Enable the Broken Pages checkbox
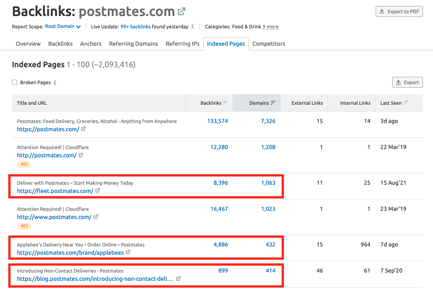This screenshot has width=433, height=289. click(x=15, y=82)
